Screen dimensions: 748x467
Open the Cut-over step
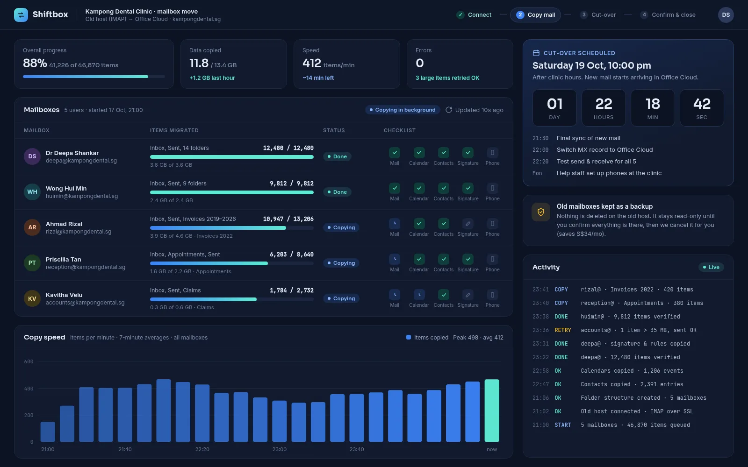click(x=598, y=15)
